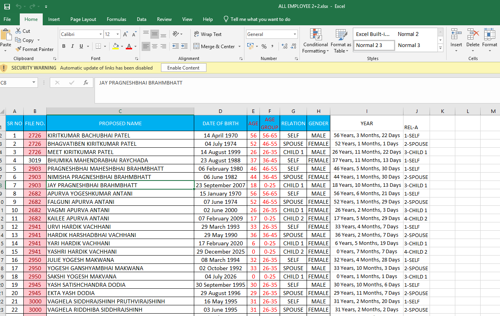Screen dimensions: 500x316
Task: Open Font settings dialog launcher
Action: (136, 58)
